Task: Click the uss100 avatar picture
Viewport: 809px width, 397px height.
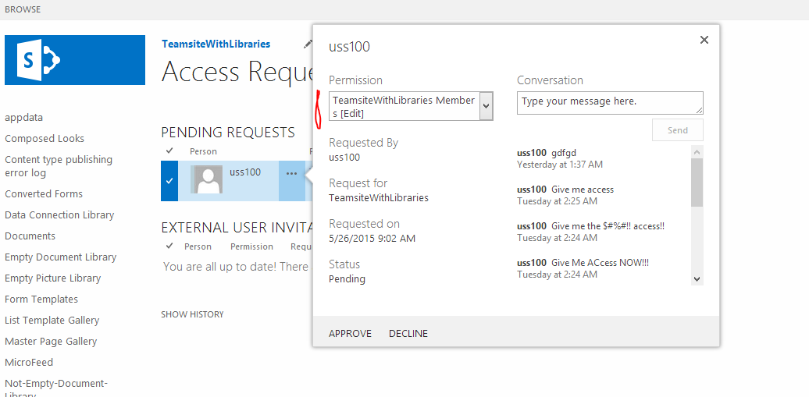Action: [x=208, y=179]
